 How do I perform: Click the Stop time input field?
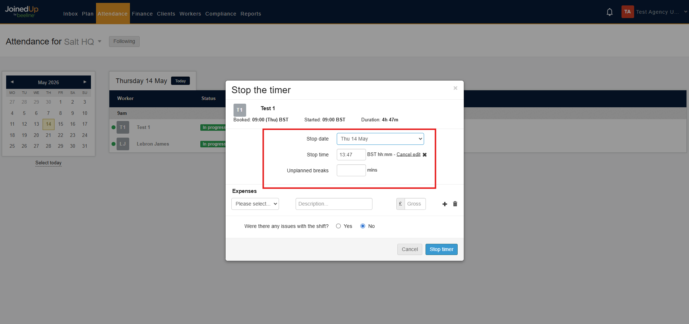coord(351,155)
